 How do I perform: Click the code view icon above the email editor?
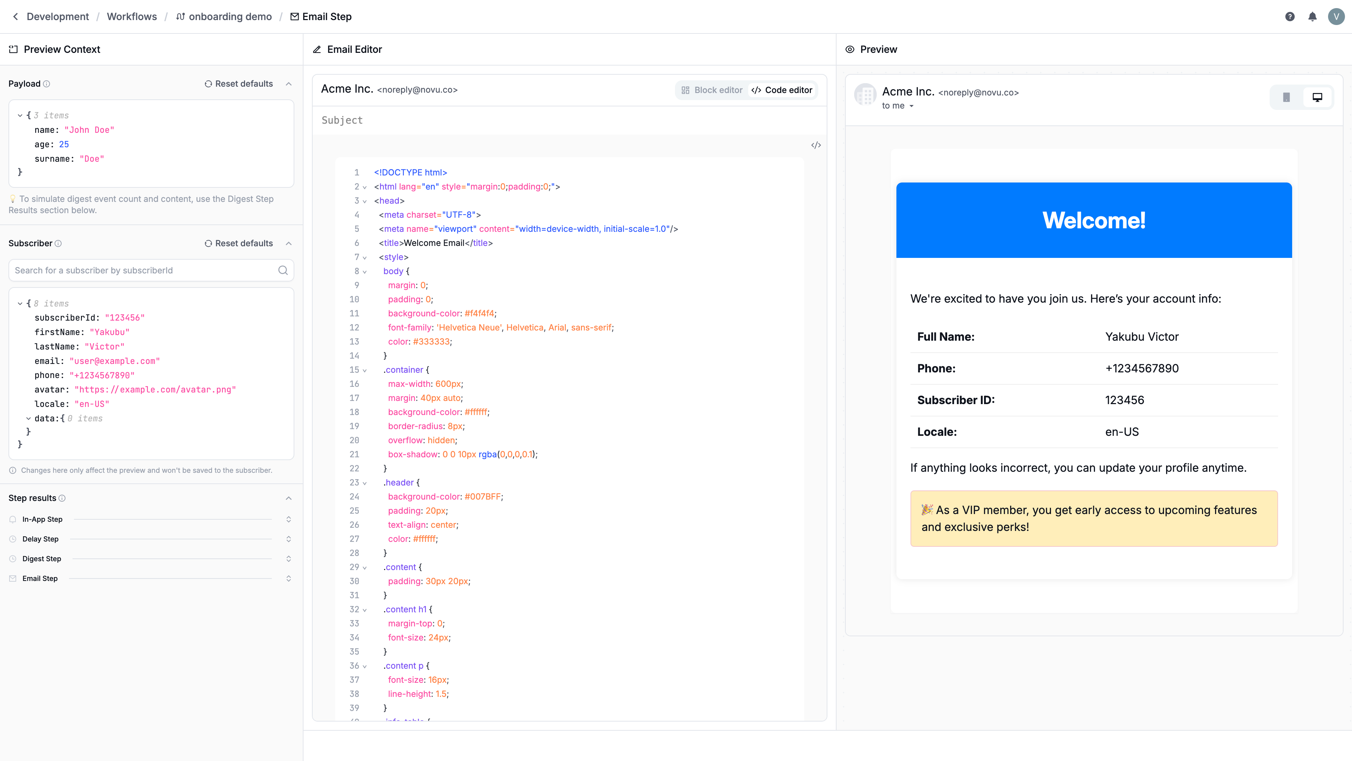(816, 145)
